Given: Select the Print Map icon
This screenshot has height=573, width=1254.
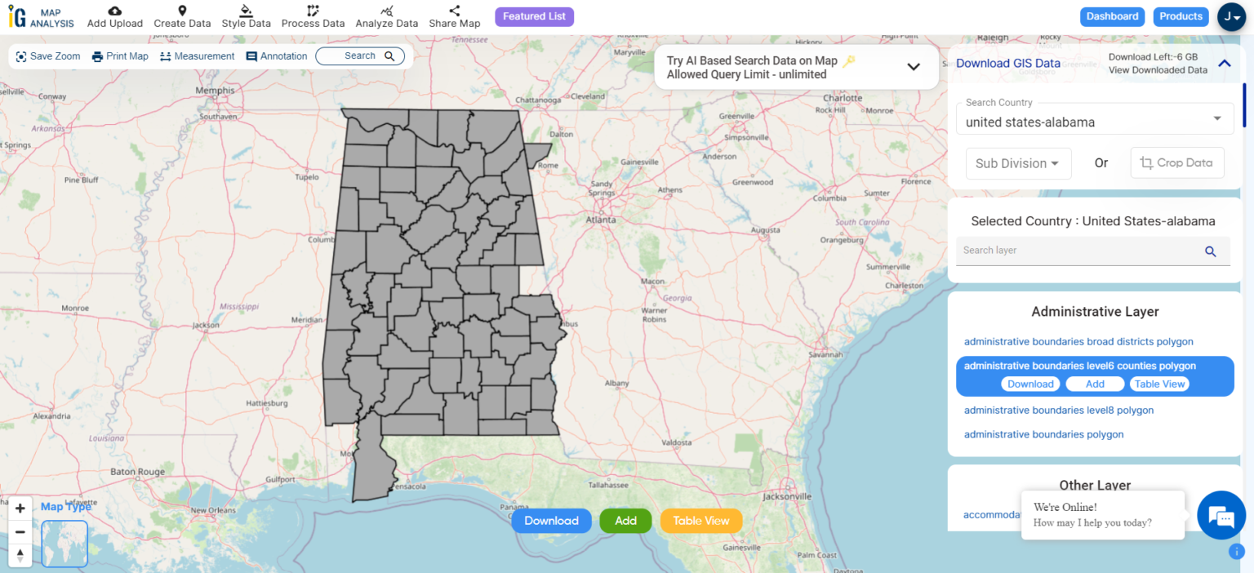Looking at the screenshot, I should click(x=119, y=56).
